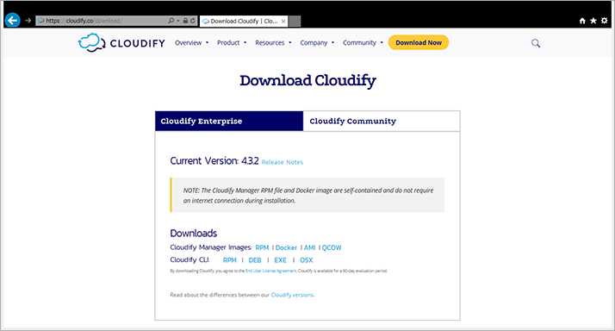
Task: Expand the Resources menu
Action: [x=273, y=43]
